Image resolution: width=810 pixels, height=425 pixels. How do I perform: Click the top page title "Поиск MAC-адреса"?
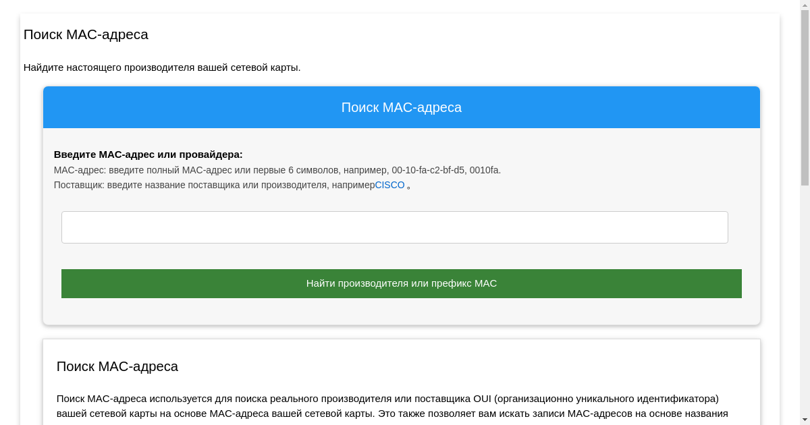click(x=86, y=34)
